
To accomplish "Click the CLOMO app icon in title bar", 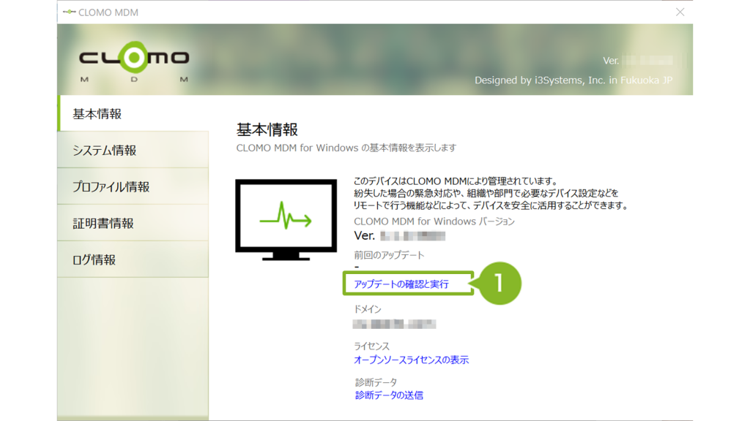I will click(69, 12).
